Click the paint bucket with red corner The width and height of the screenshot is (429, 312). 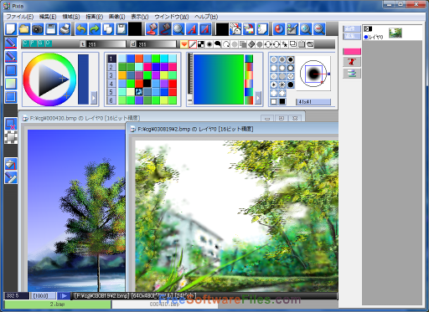click(x=11, y=164)
